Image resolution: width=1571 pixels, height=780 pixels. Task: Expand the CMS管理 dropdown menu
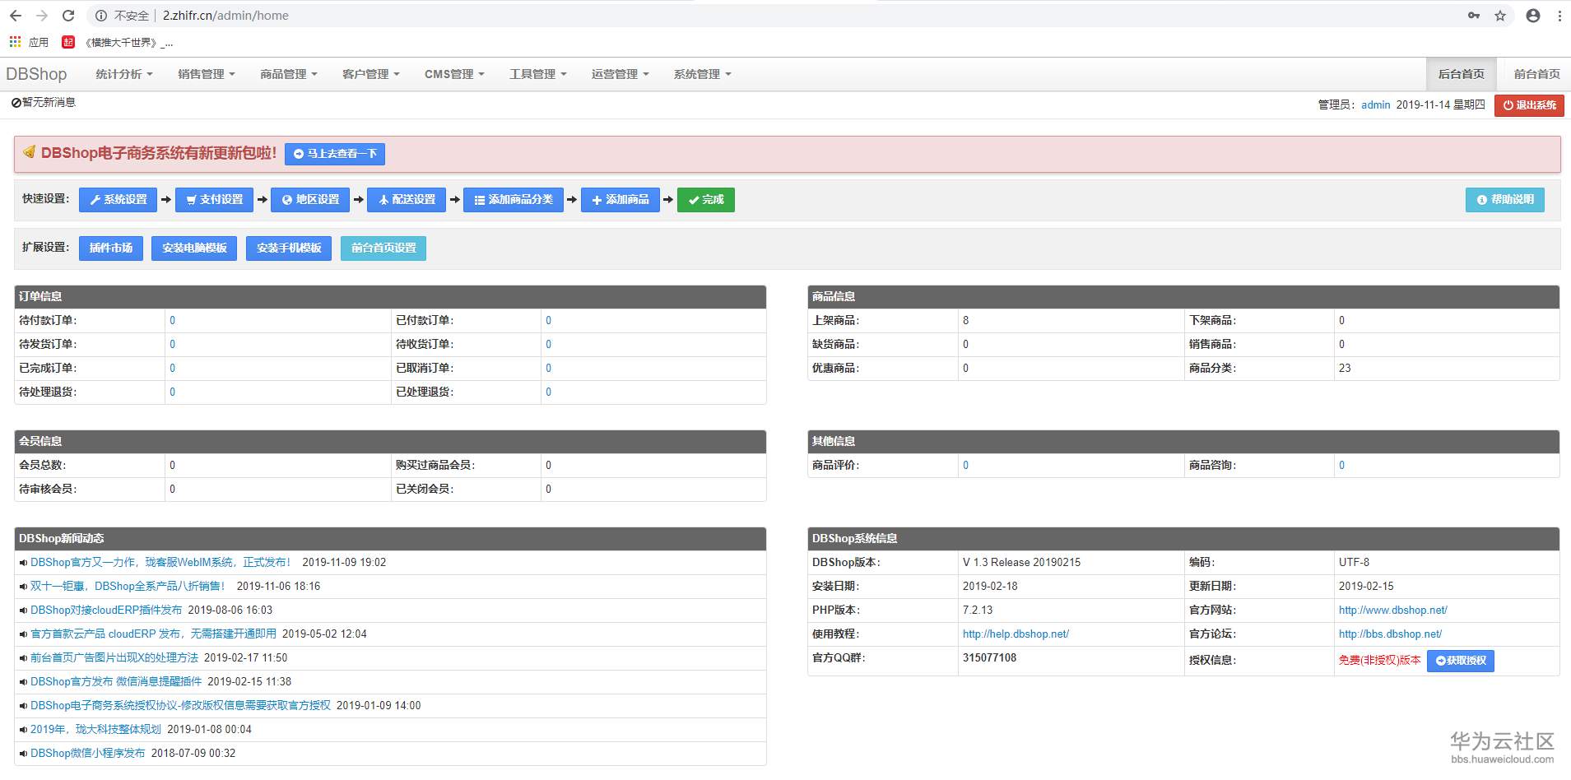click(x=454, y=74)
